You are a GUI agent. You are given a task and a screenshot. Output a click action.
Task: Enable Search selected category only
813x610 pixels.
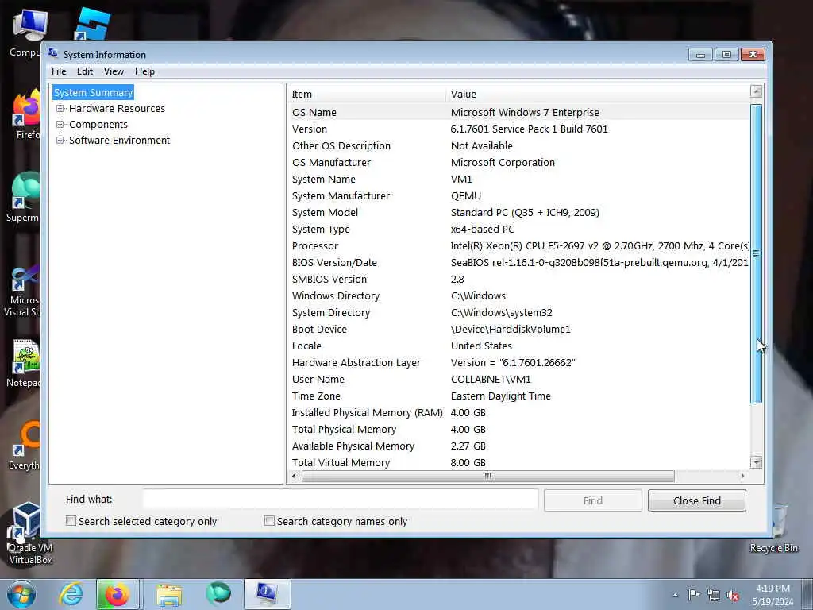coord(71,521)
